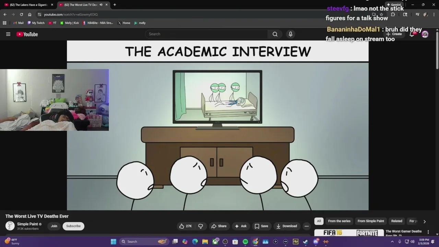Screen dimensions: 439x247
Task: Open the YouTube hamburger guide menu
Action: 8,34
